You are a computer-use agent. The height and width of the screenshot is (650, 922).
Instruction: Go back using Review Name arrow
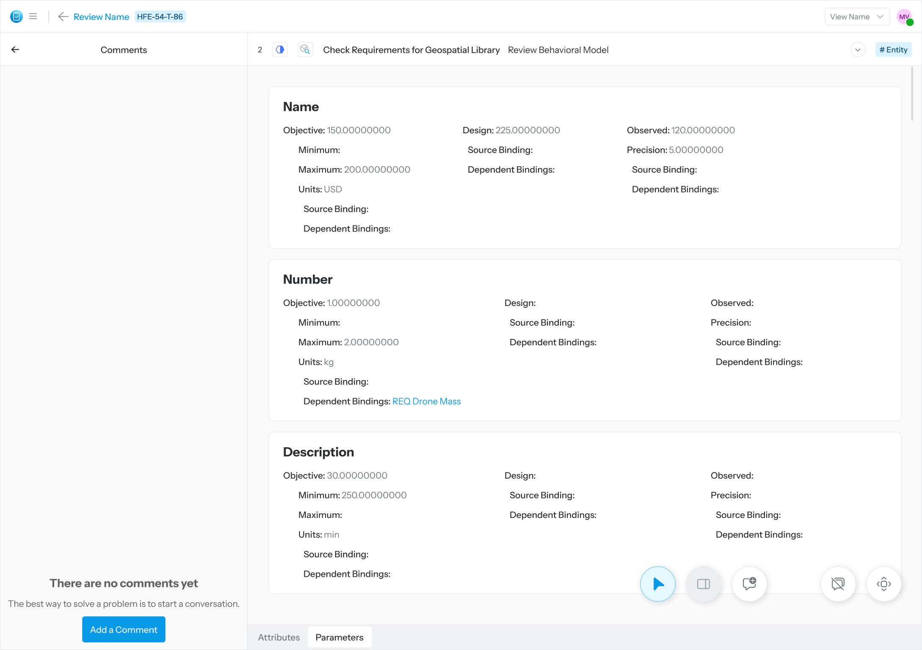click(63, 17)
